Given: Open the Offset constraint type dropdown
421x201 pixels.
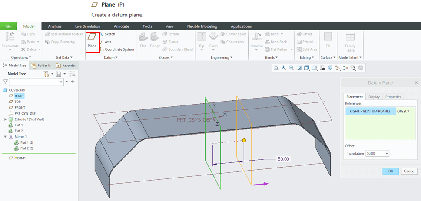Looking at the screenshot, I should pyautogui.click(x=403, y=112).
